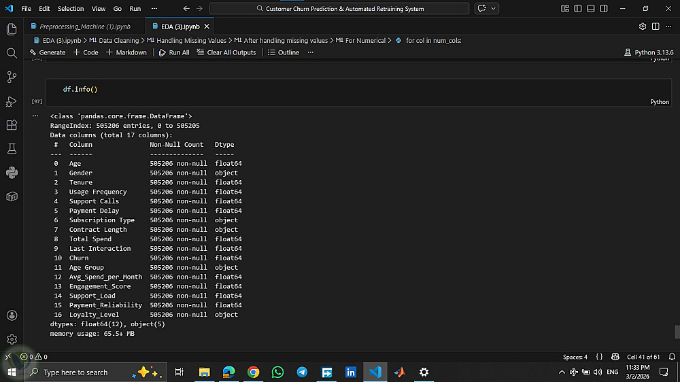Screen dimensions: 680x382
Task: Select kernel Python 3.13.6
Action: click(649, 52)
